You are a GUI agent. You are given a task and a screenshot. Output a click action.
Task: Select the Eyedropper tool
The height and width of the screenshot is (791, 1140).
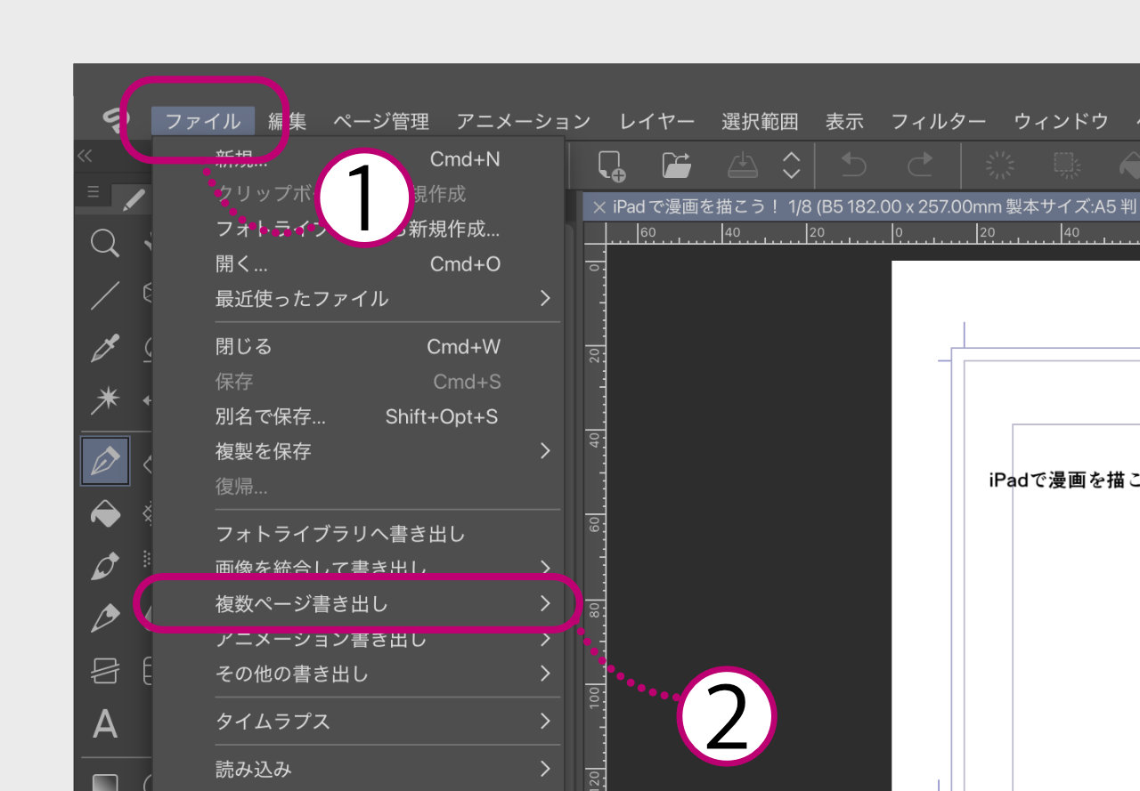105,349
